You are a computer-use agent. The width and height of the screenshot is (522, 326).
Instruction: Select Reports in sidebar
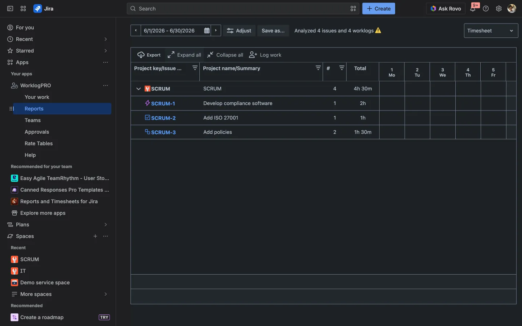(x=62, y=109)
